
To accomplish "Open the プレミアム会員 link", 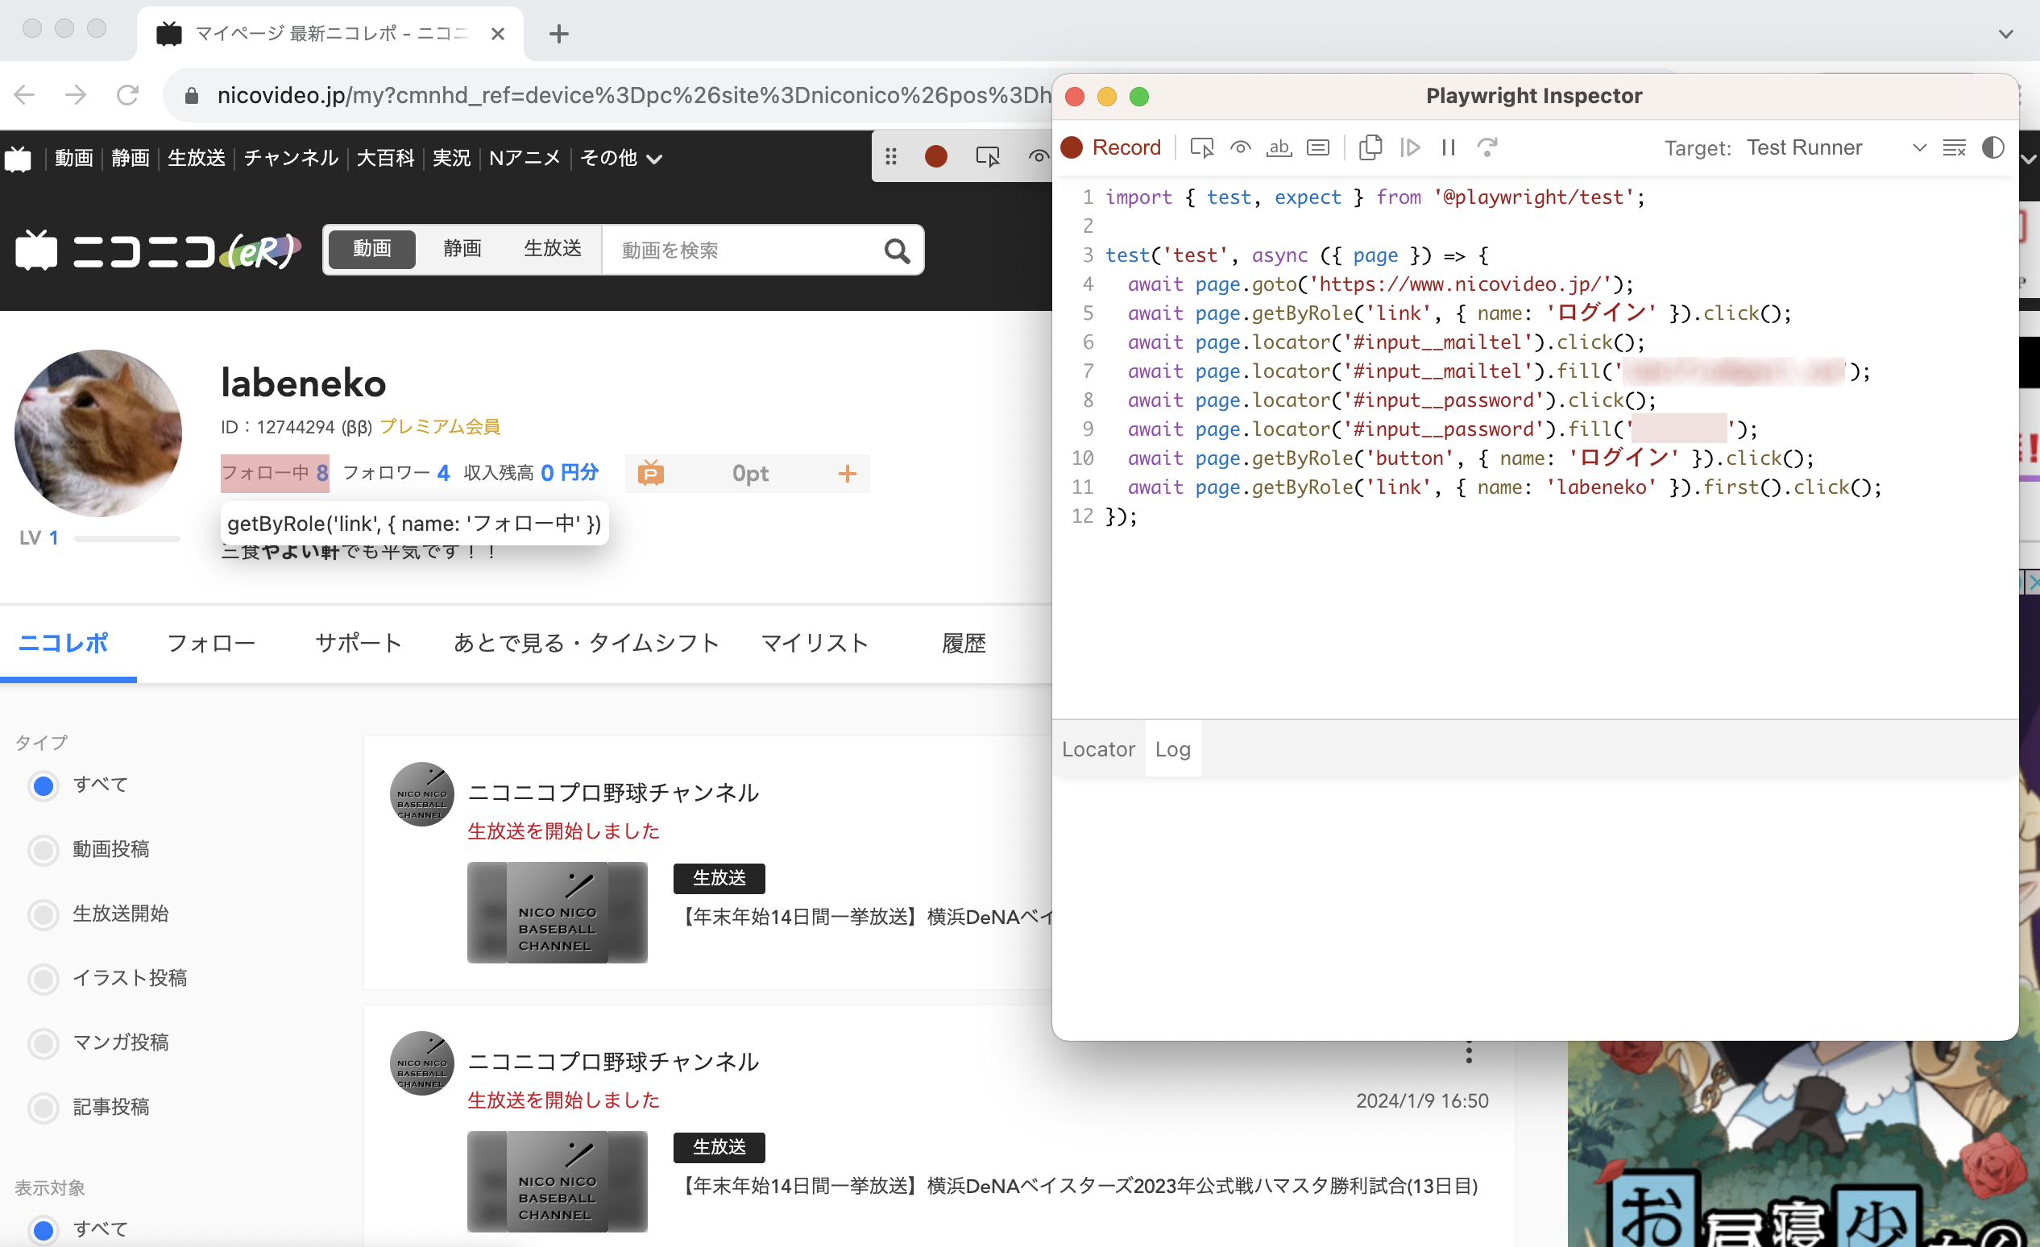I will 441,426.
